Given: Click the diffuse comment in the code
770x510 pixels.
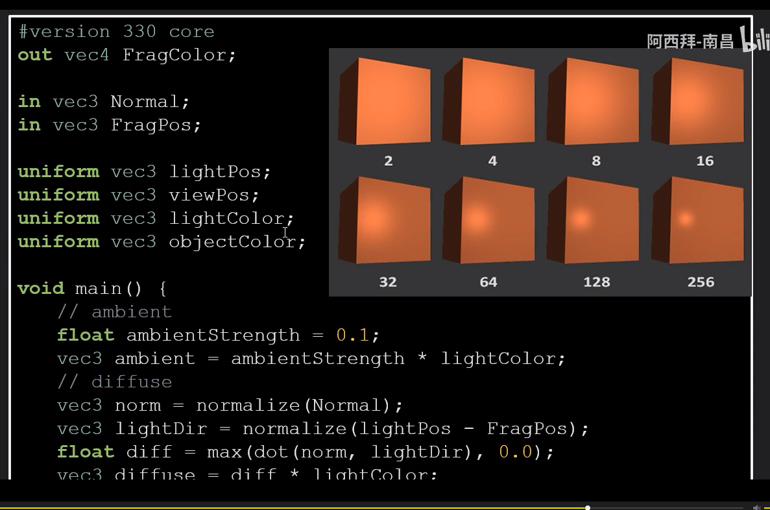Looking at the screenshot, I should pos(114,382).
